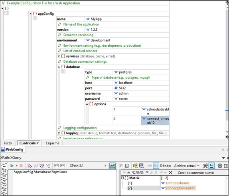Delete results with the X icon

pos(170,172)
